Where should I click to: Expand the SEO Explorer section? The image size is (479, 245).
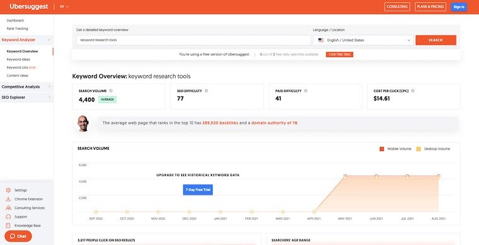coord(26,97)
